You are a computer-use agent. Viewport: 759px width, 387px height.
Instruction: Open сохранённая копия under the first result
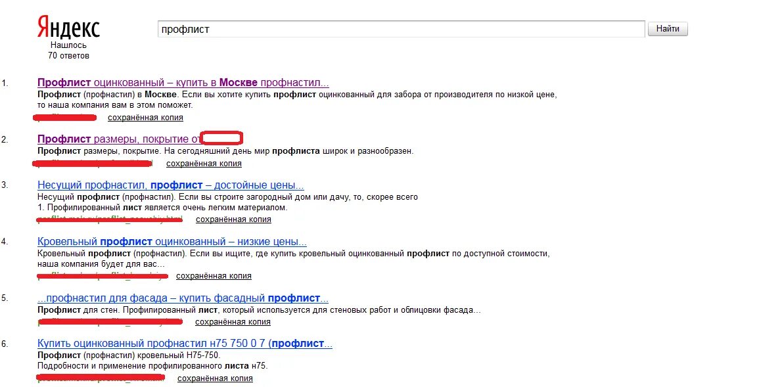click(145, 118)
